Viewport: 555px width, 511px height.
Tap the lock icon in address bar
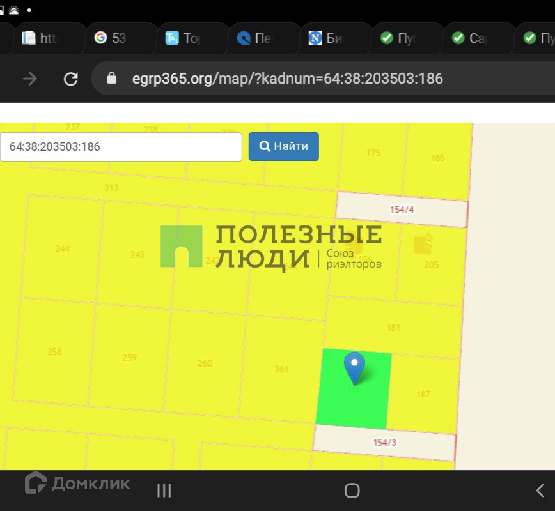[x=111, y=78]
